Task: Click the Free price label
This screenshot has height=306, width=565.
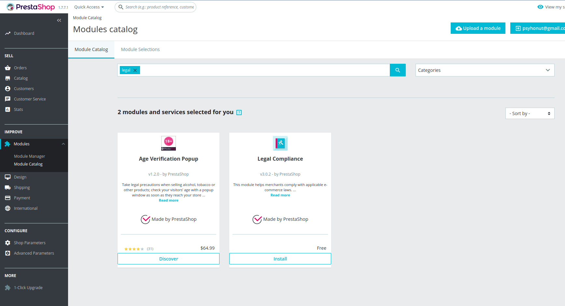Action: point(322,248)
